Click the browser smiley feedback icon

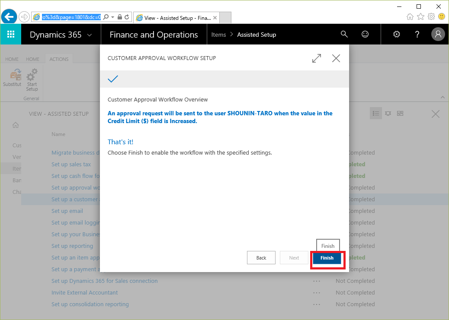[442, 16]
